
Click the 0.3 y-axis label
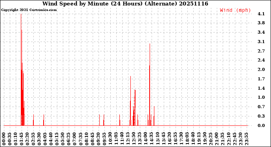261,116
